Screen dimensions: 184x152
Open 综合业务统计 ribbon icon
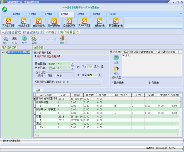click(69, 23)
